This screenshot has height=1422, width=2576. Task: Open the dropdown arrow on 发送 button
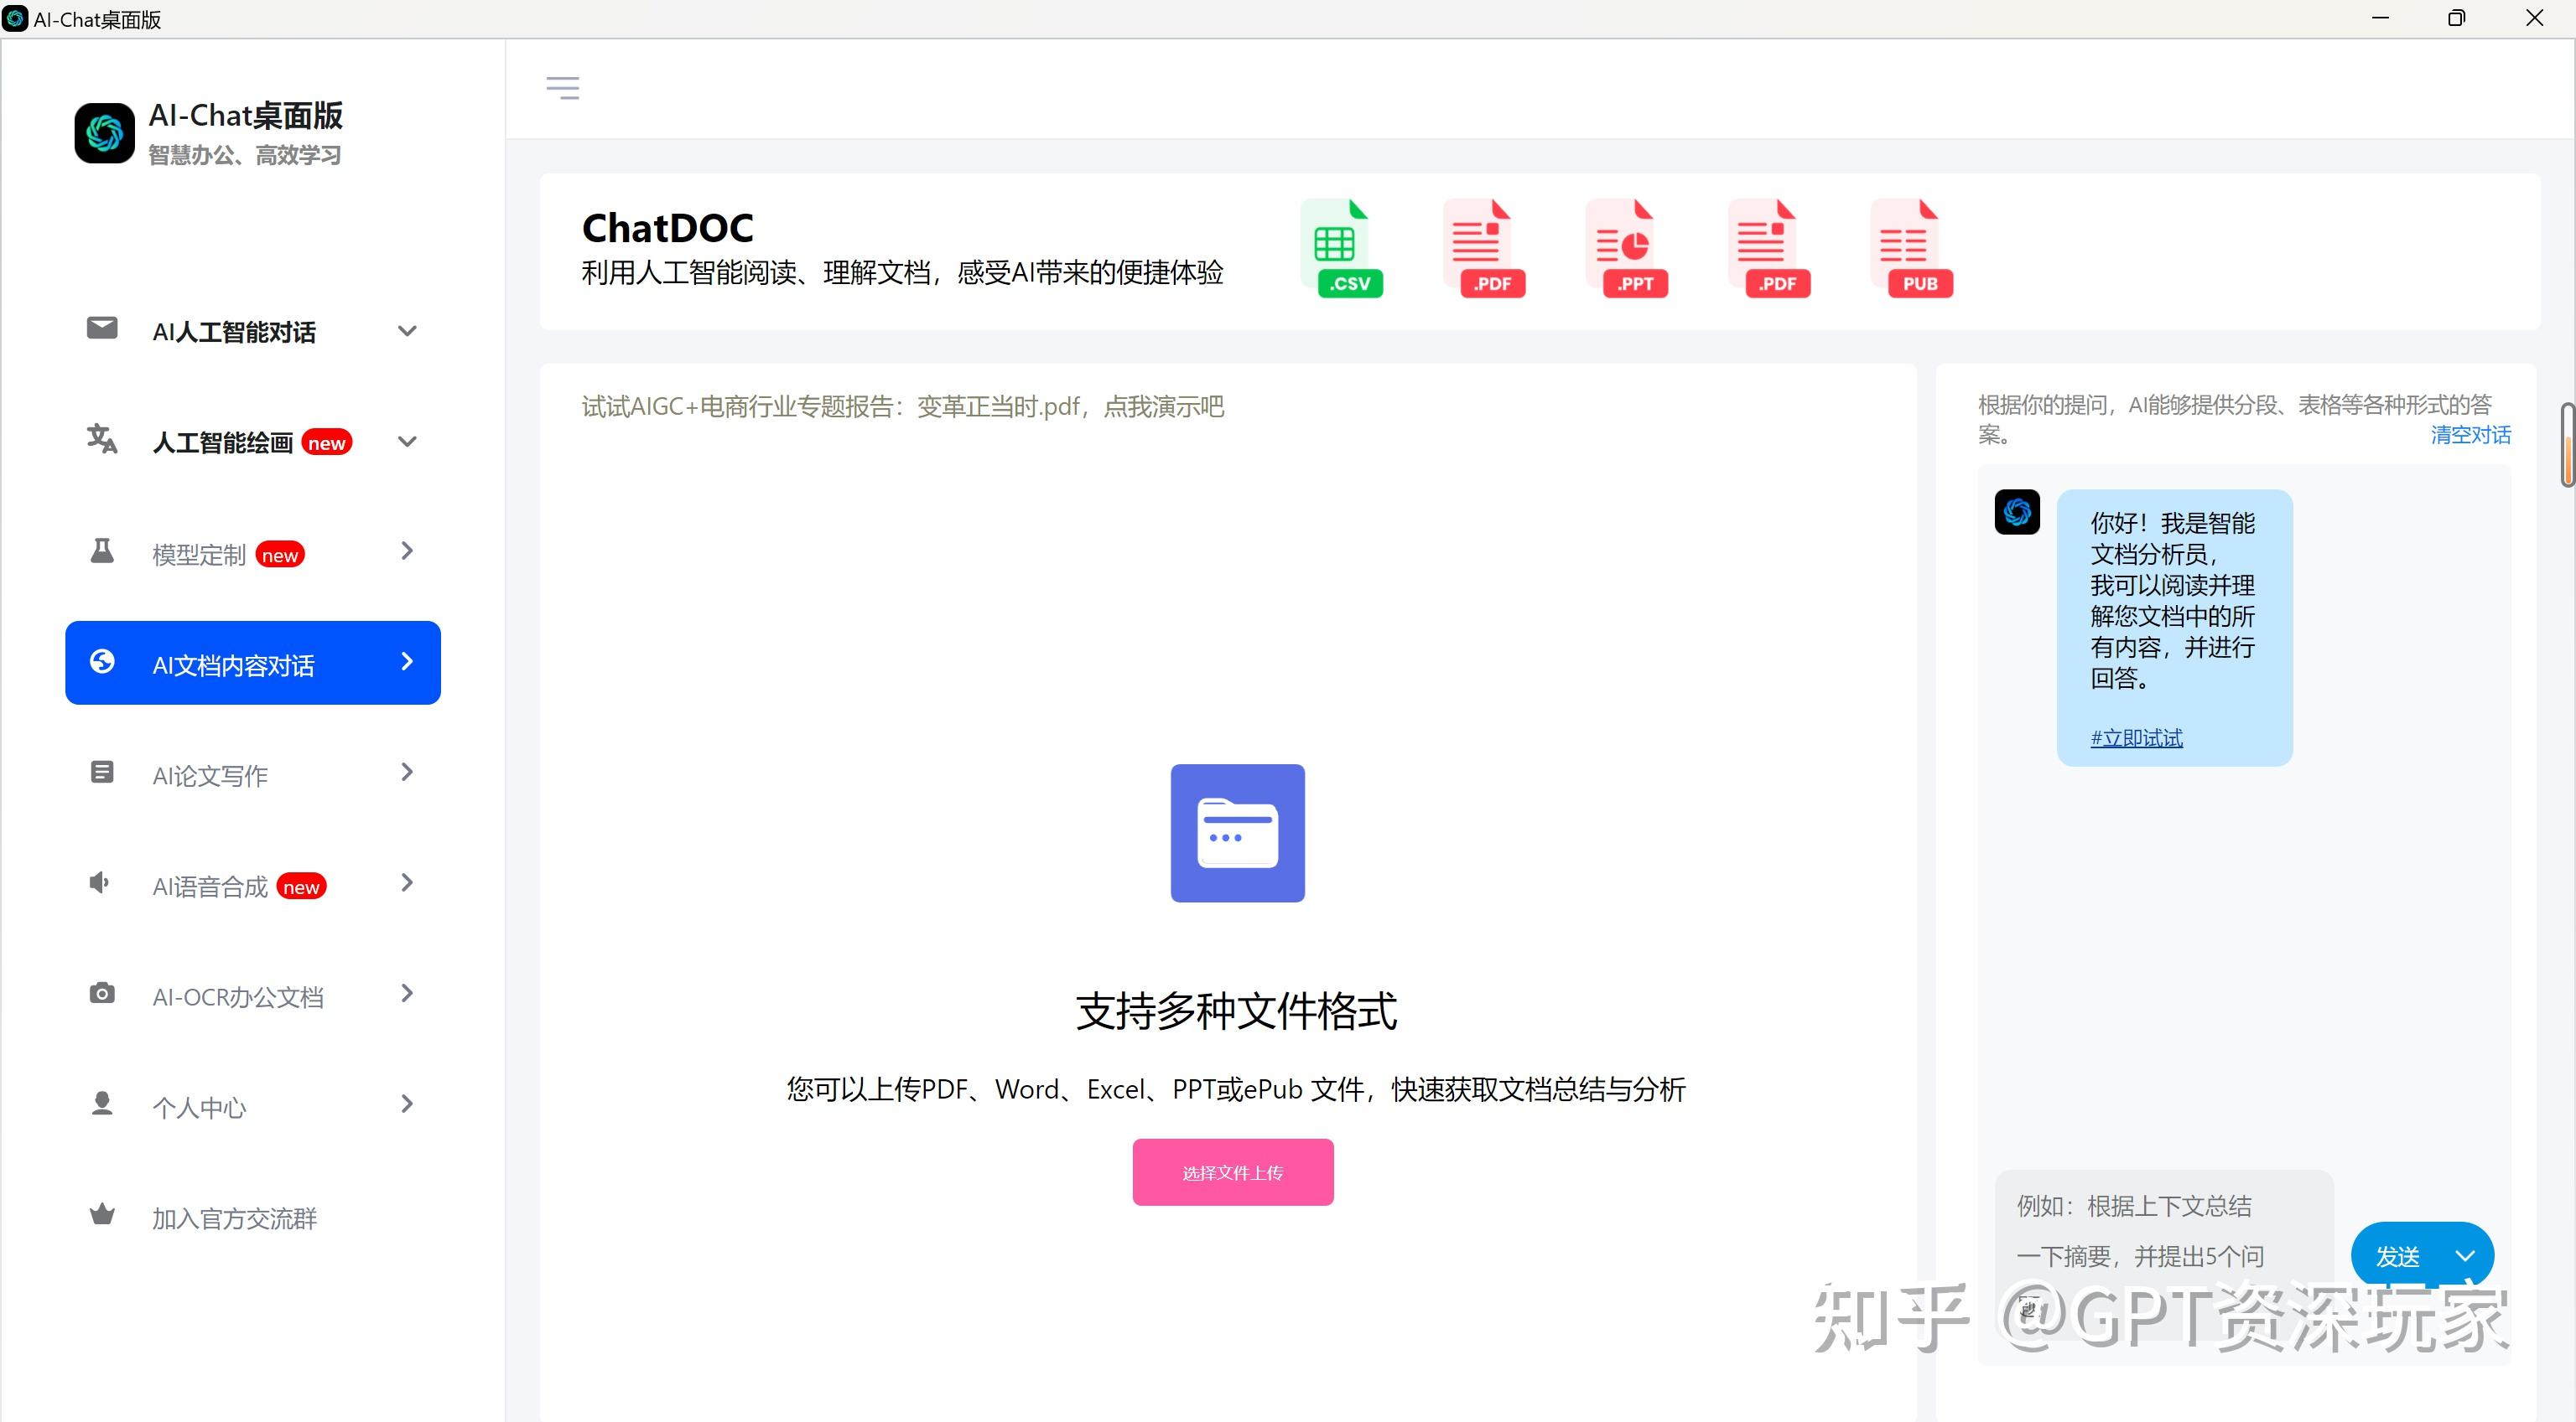click(x=2465, y=1256)
